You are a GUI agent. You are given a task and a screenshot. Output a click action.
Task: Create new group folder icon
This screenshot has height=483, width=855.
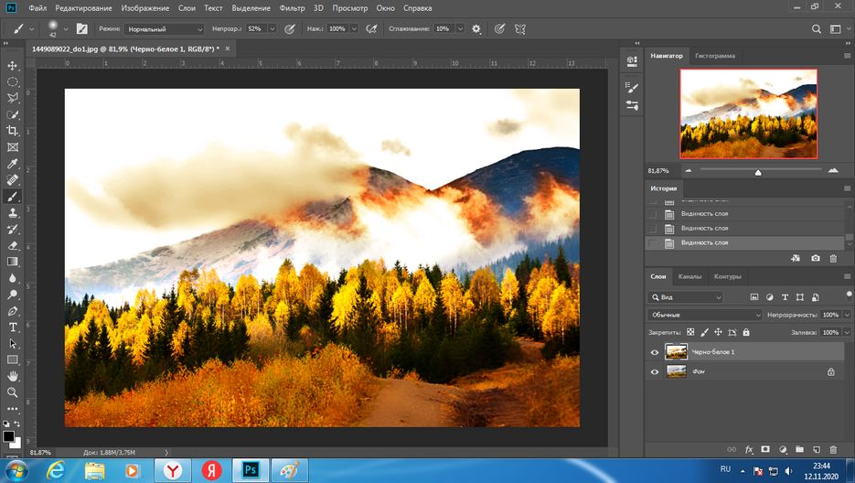click(799, 450)
